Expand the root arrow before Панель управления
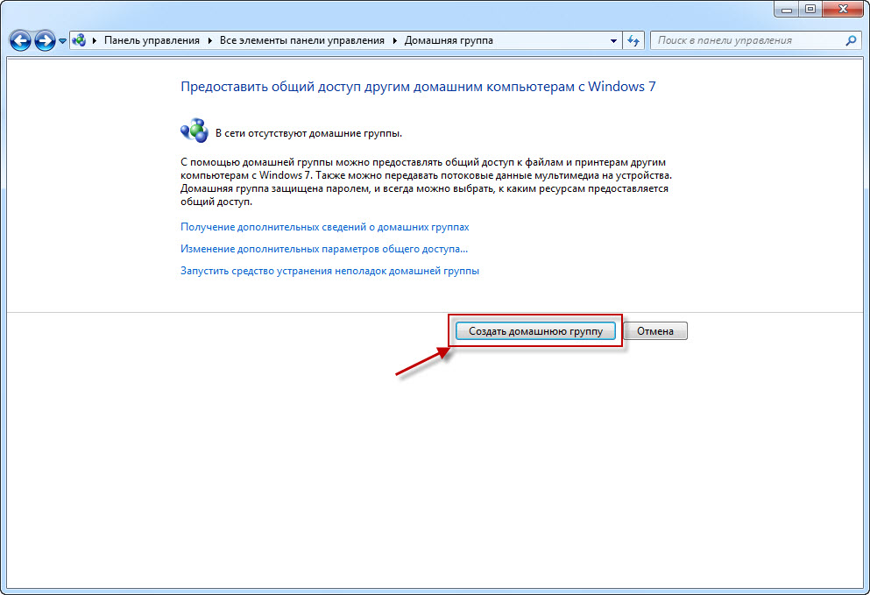Screen dimensions: 870x595 click(95, 41)
